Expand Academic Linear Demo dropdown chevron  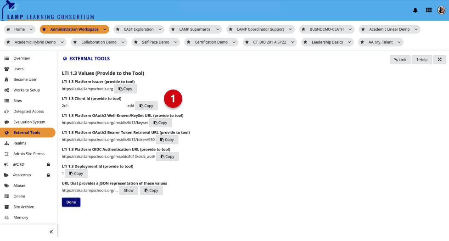(416, 29)
